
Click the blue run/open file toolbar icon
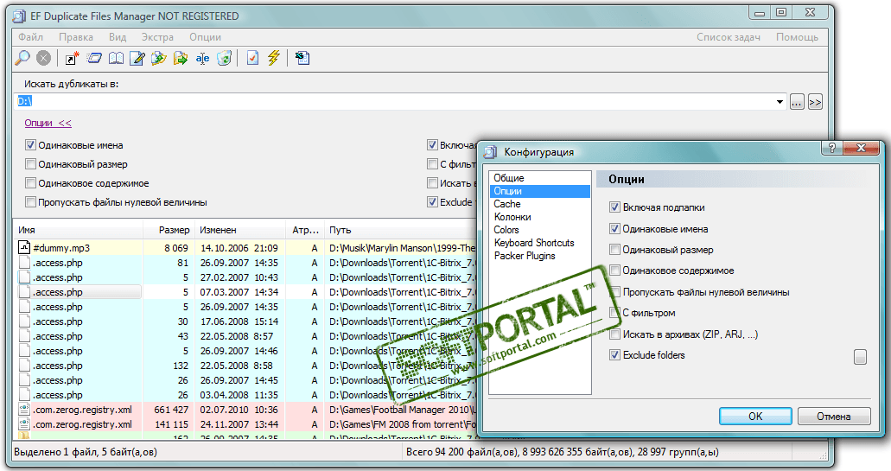[x=93, y=58]
